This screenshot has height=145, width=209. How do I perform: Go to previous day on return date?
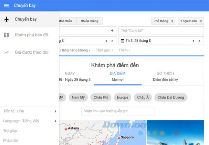tap(193, 41)
